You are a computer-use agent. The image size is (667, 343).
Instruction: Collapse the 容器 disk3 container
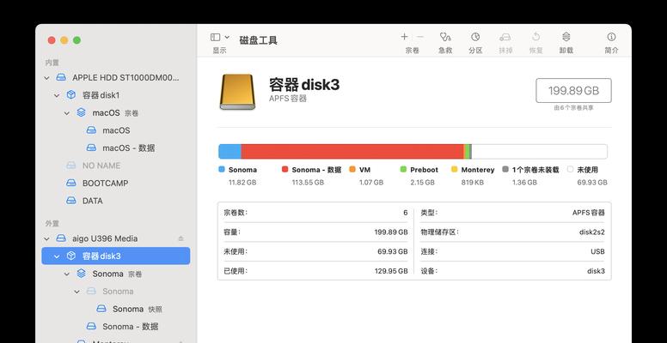point(57,256)
